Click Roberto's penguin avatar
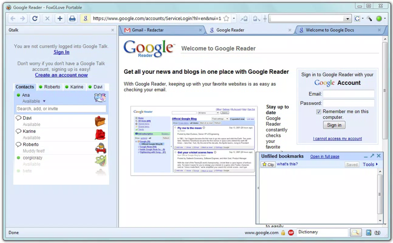The width and height of the screenshot is (393, 243). tap(100, 148)
